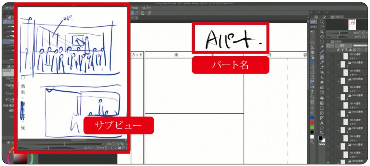The image size is (370, 166).
Task: Switch to the セット2 tool set tab
Action: click(x=314, y=27)
